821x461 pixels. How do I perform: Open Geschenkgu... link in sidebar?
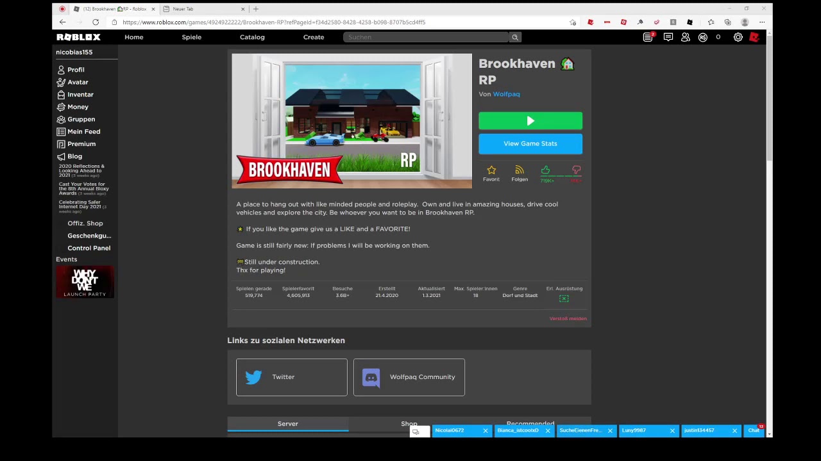pos(89,236)
